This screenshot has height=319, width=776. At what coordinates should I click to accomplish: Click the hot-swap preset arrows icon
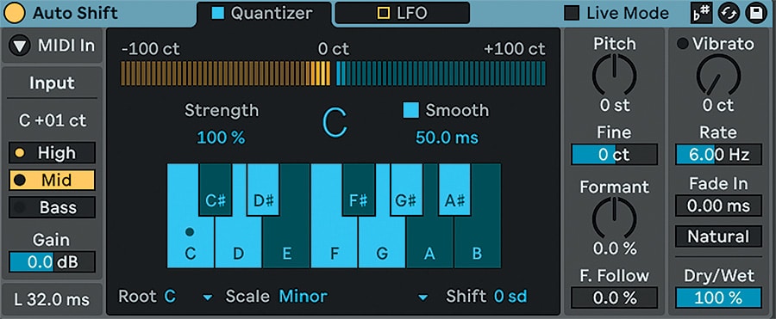pos(729,14)
